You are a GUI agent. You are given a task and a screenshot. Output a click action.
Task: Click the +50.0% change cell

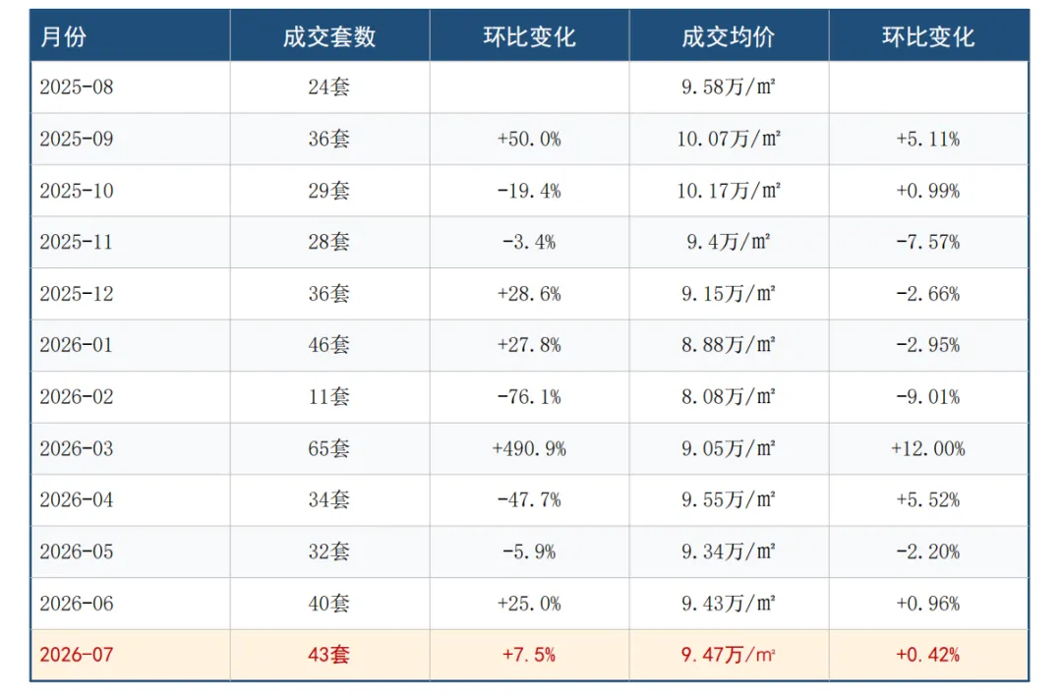529,139
